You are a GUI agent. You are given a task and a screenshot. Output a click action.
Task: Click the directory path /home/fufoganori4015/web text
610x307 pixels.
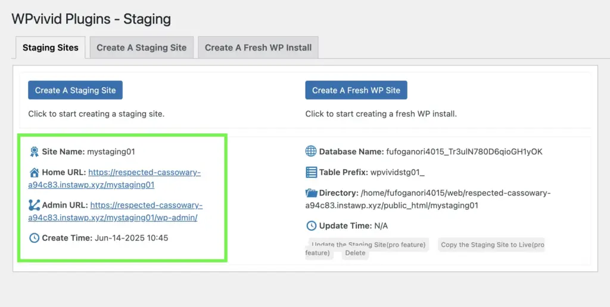[x=428, y=199]
